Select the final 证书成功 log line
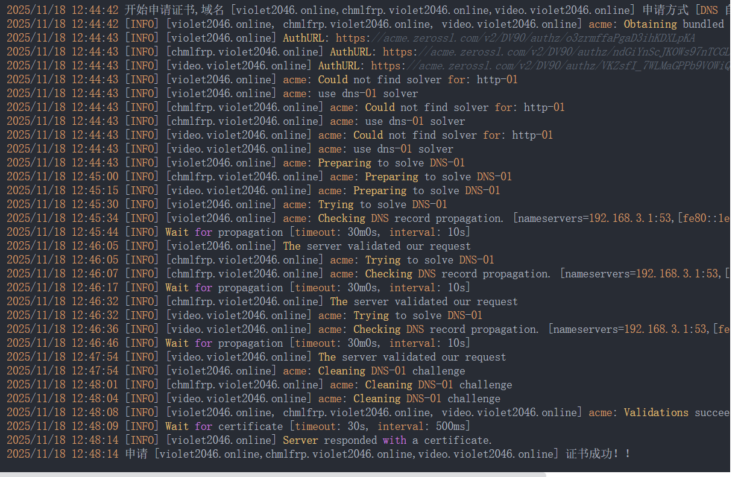 pos(362,454)
